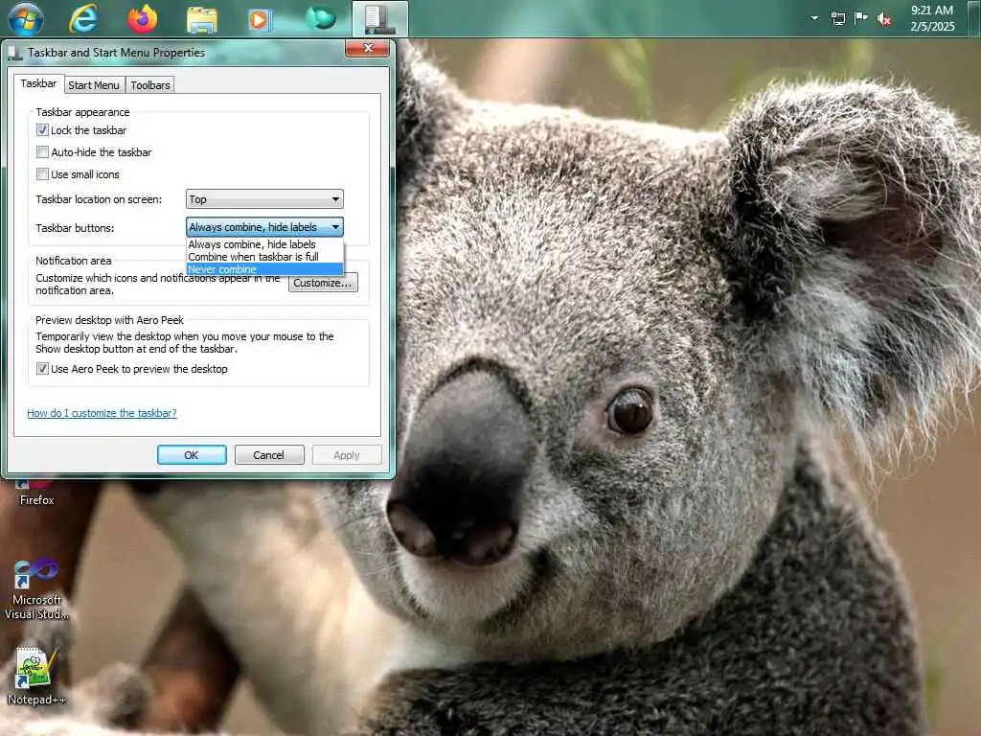Choose the Never combine option
The height and width of the screenshot is (736, 981).
[x=264, y=269]
